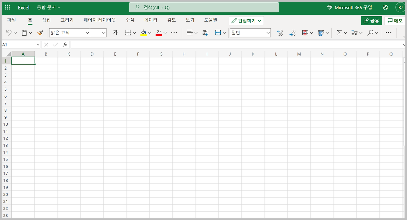Screen dimensions: 407x220
Task: Open the app launcher waffle icon
Action: click(8, 7)
